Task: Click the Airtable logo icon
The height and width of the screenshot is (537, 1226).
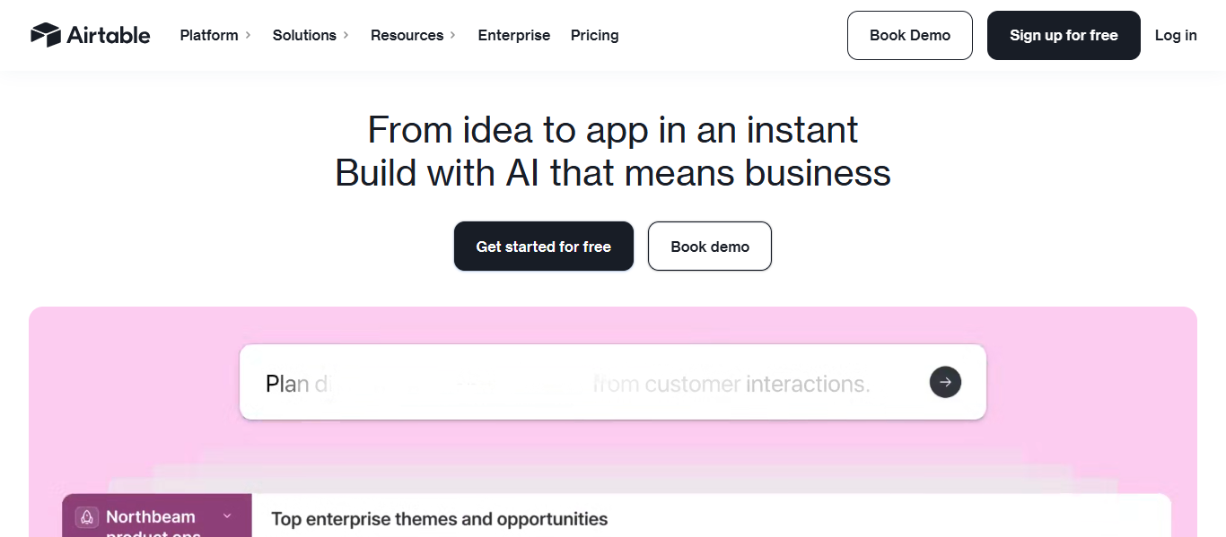Action: pyautogui.click(x=46, y=35)
